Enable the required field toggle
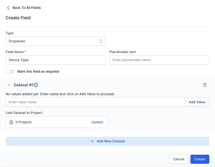215x167 pixels. (x=10, y=72)
